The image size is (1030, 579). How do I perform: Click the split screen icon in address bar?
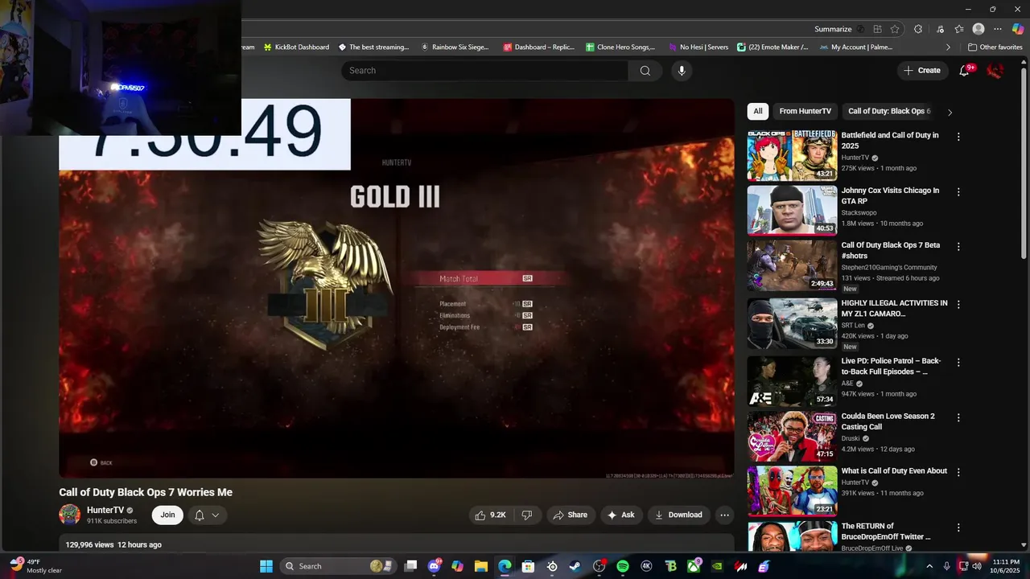[x=877, y=29]
